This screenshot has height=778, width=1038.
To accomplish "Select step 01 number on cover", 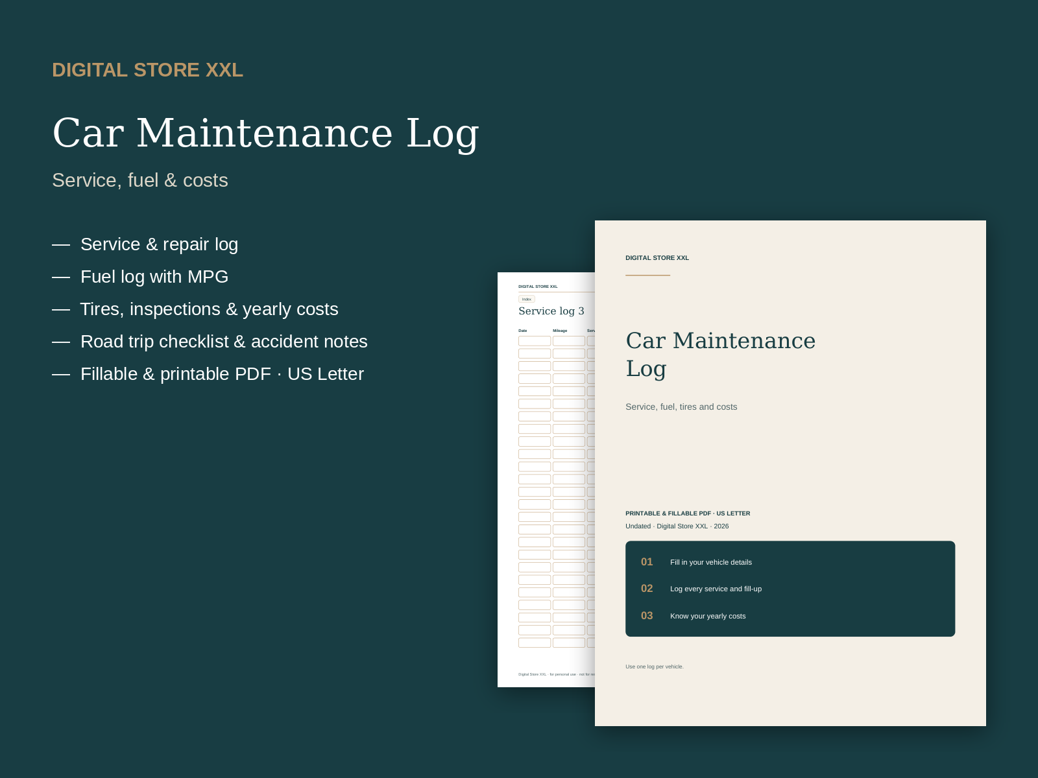I will pos(647,562).
